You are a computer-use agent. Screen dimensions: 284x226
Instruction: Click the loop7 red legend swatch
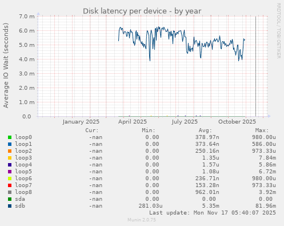pos(10,185)
